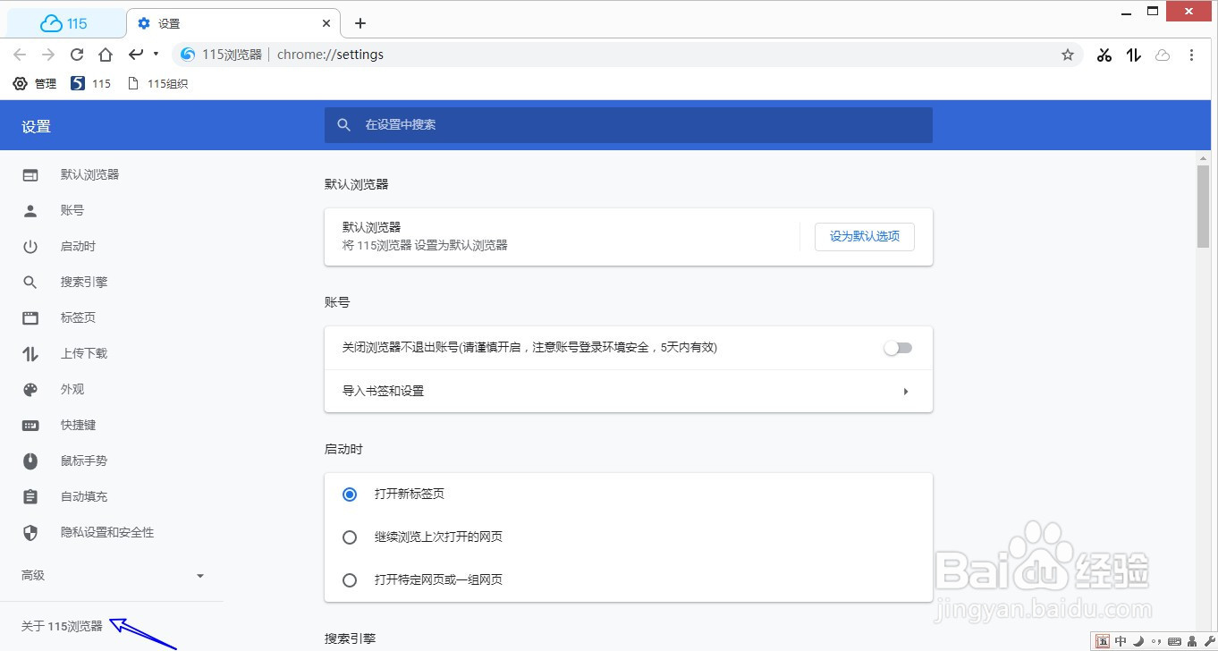1218x651 pixels.
Task: Click the vertical scrollbar thumb
Action: 1203,207
